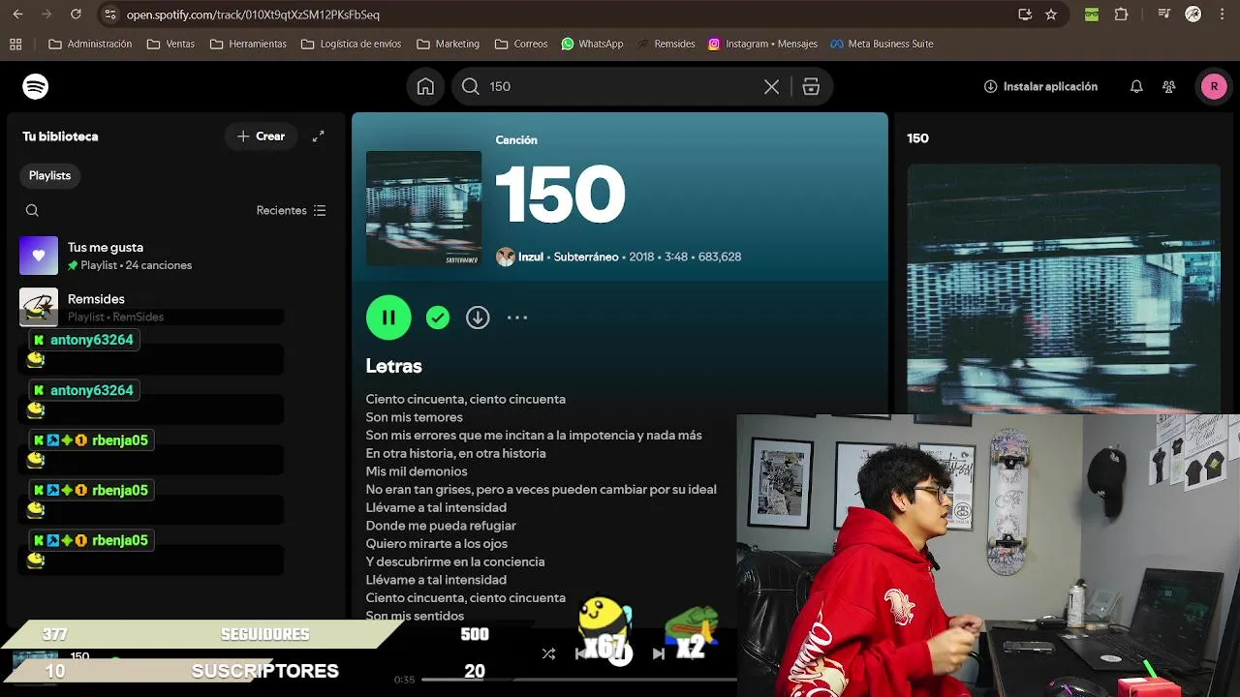Open the Herramientas bookmark folder

248,44
